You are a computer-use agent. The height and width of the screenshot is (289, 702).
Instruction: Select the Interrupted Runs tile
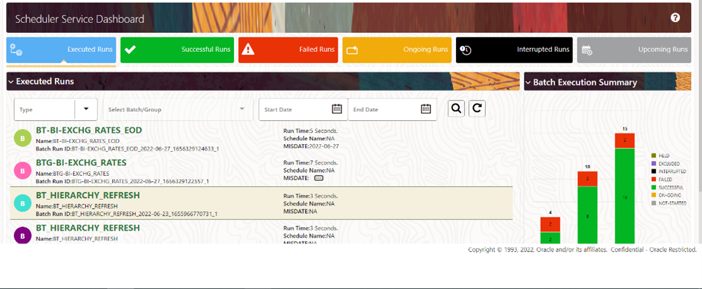pos(514,50)
